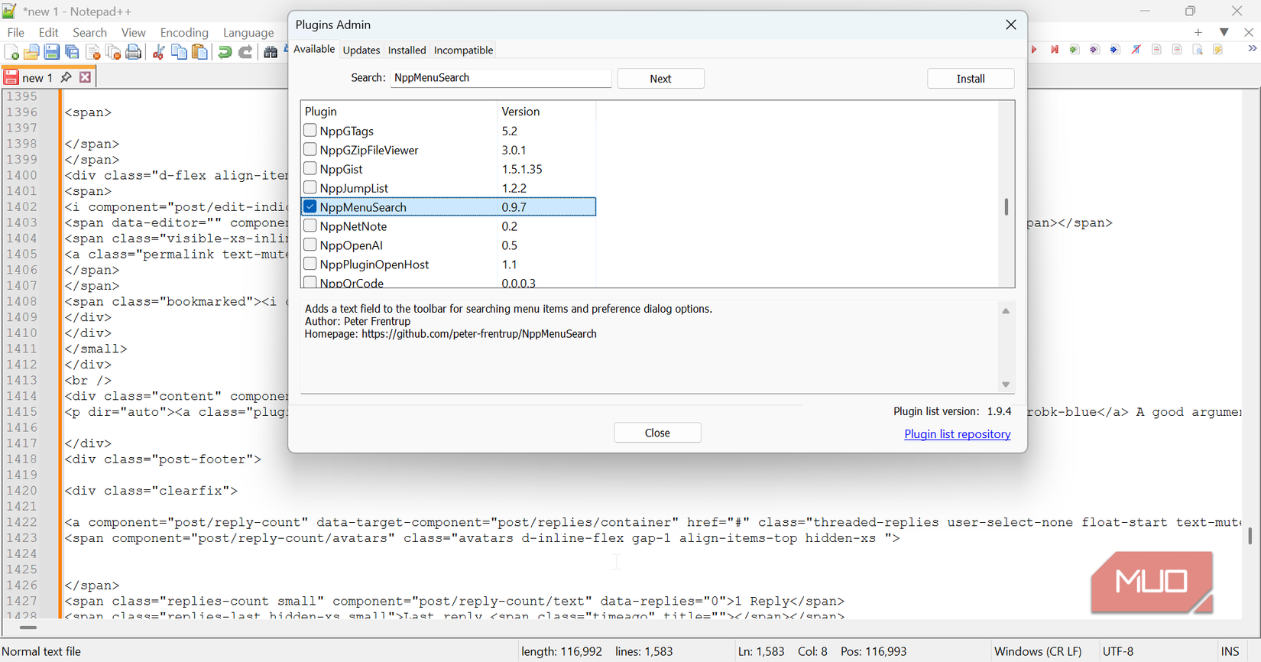Screen dimensions: 1261x662
Task: Click the grey Redo arrow icon
Action: pyautogui.click(x=245, y=52)
